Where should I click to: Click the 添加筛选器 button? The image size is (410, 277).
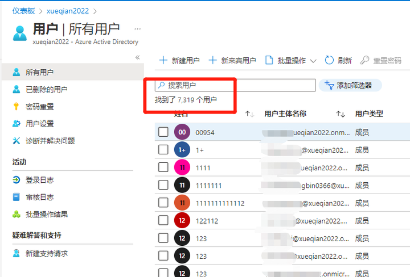(350, 85)
